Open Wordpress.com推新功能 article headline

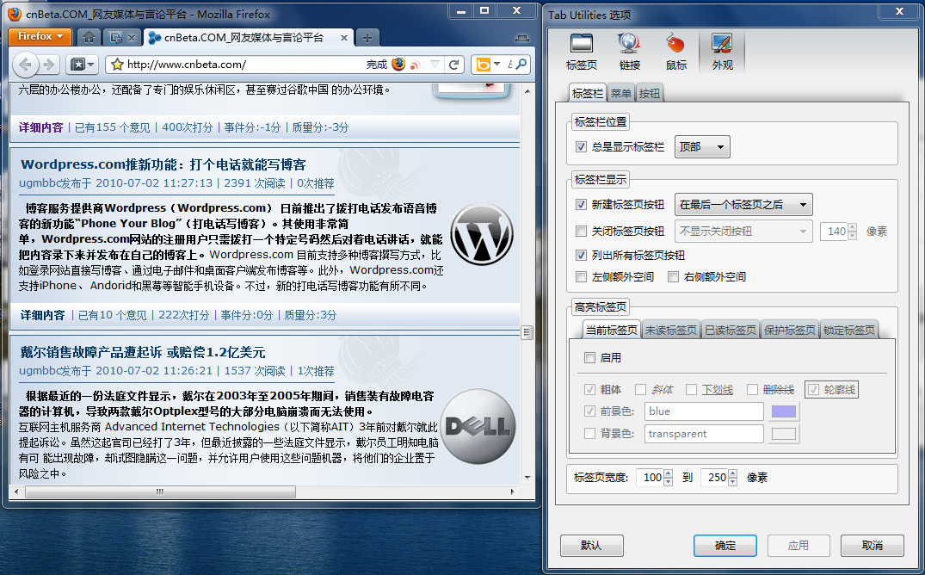[x=163, y=164]
